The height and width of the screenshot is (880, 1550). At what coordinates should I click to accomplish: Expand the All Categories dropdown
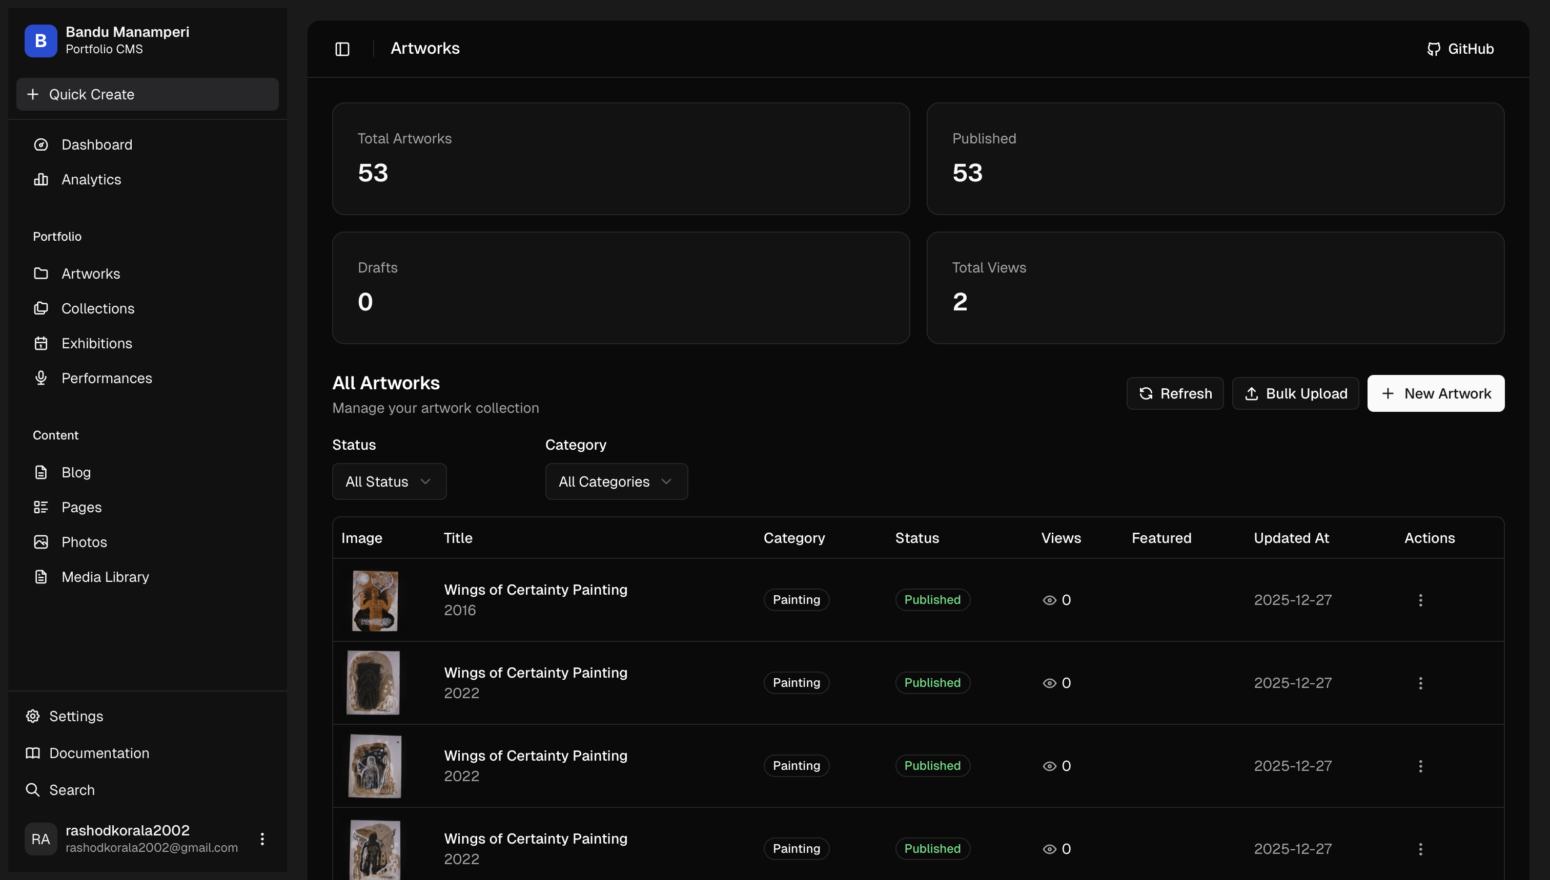[x=616, y=481]
